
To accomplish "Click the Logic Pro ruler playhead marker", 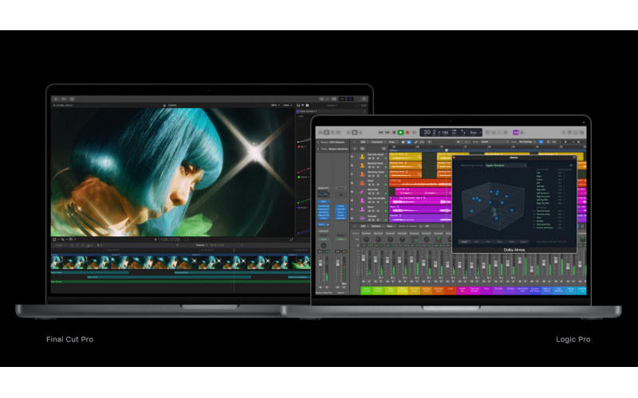I will [447, 150].
